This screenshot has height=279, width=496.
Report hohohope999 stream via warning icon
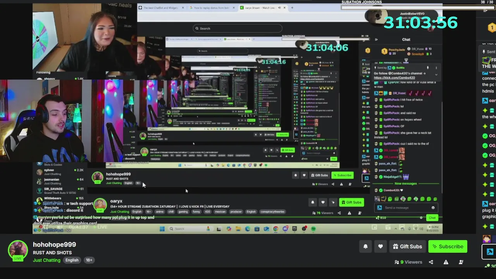[x=446, y=262]
